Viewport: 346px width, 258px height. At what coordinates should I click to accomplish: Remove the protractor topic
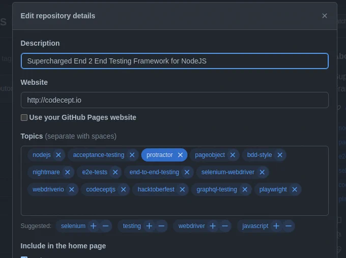tap(180, 155)
